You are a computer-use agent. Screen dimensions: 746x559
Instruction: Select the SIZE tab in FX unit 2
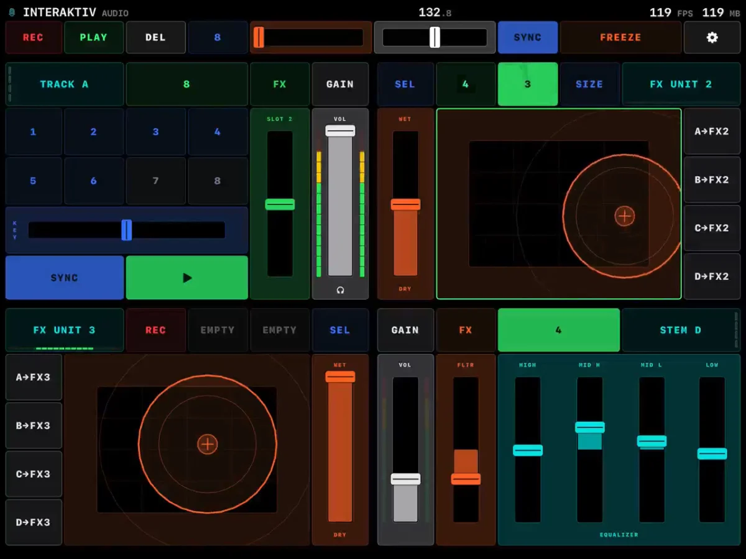(589, 84)
